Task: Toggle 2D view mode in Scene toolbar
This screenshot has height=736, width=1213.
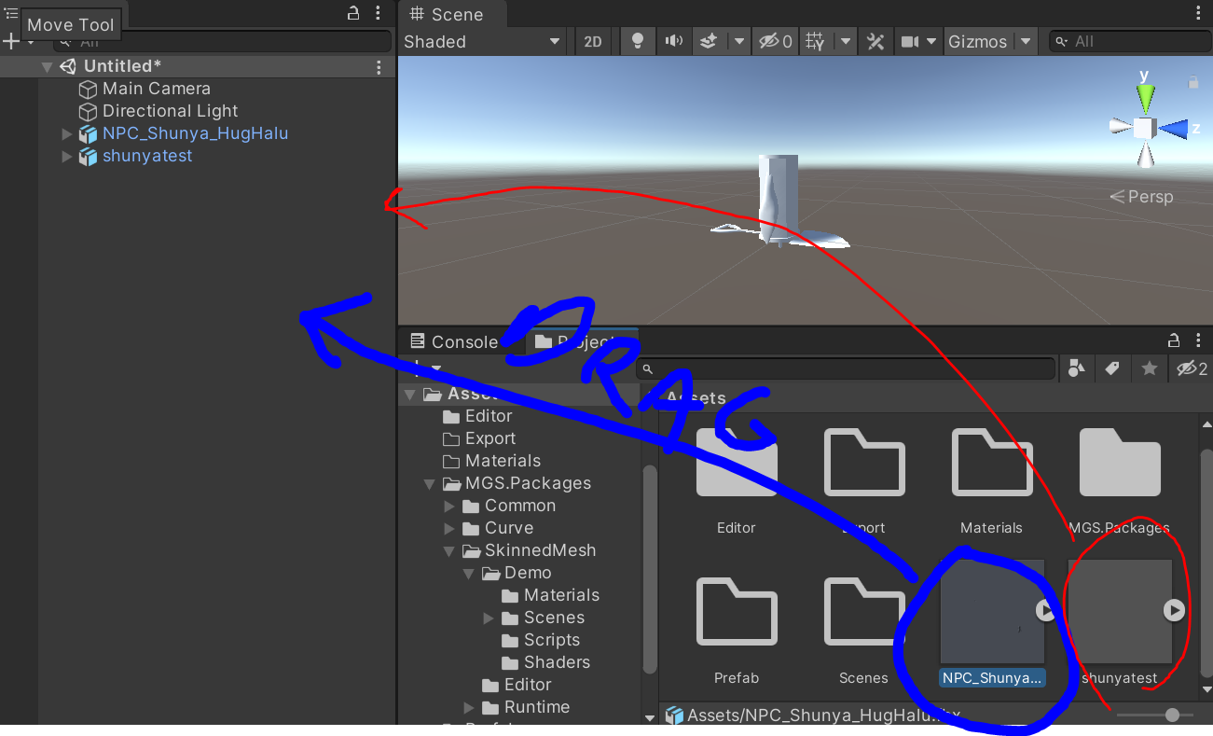Action: click(x=593, y=41)
